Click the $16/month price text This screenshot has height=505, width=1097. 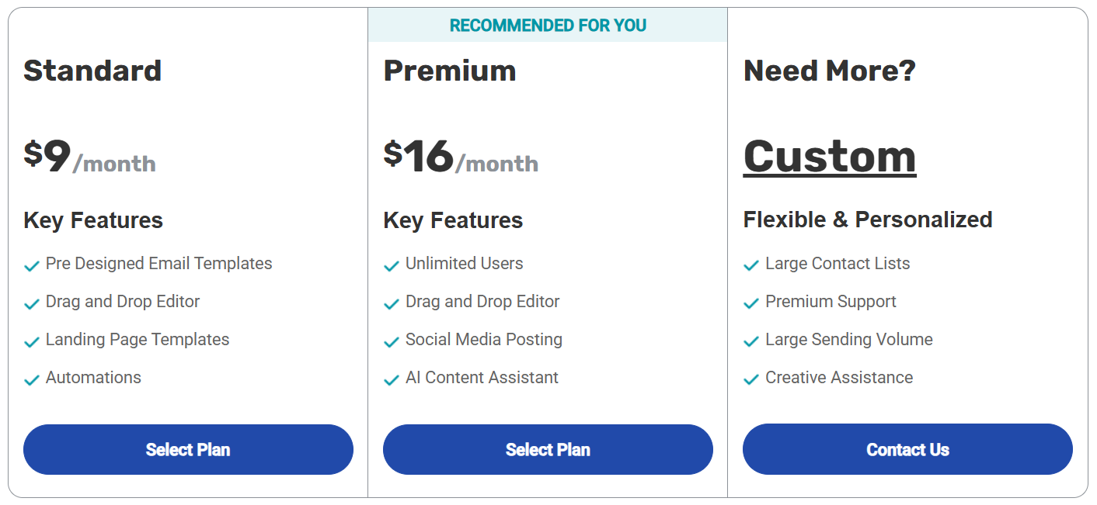tap(461, 157)
